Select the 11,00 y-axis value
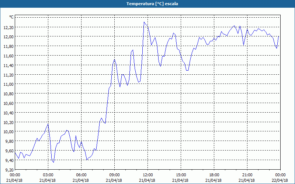 click(x=8, y=84)
